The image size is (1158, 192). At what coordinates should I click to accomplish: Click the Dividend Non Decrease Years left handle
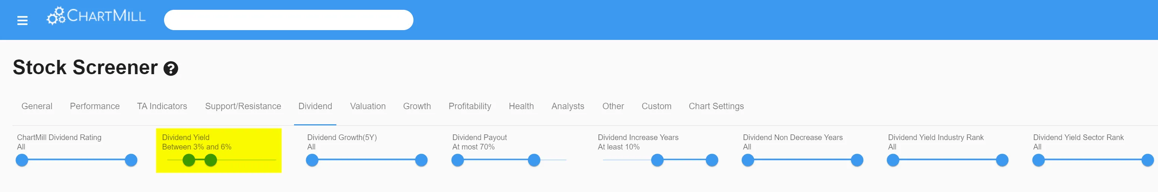748,160
